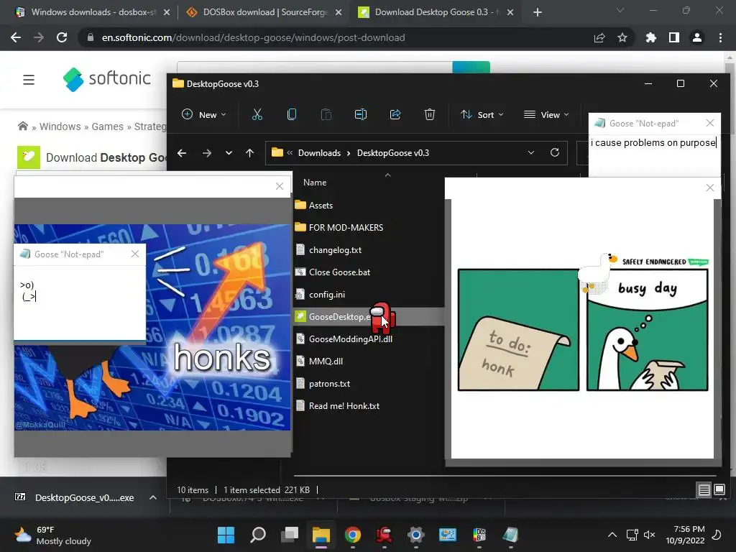Switch to Windows downloads dosbox tab
Viewport: 736px width, 552px height.
tap(93, 12)
